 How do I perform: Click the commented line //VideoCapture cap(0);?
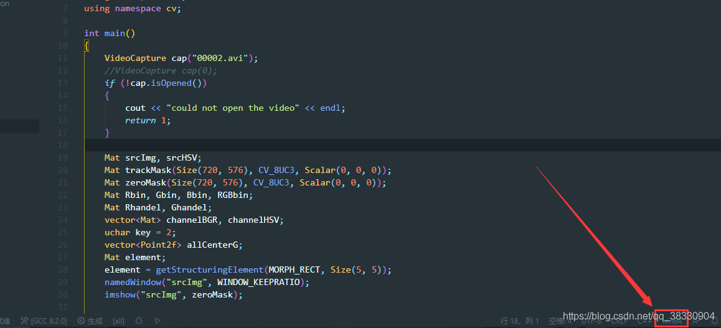[x=161, y=70]
